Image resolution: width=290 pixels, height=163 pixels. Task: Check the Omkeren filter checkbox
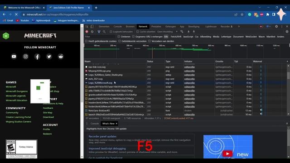[x=119, y=37]
